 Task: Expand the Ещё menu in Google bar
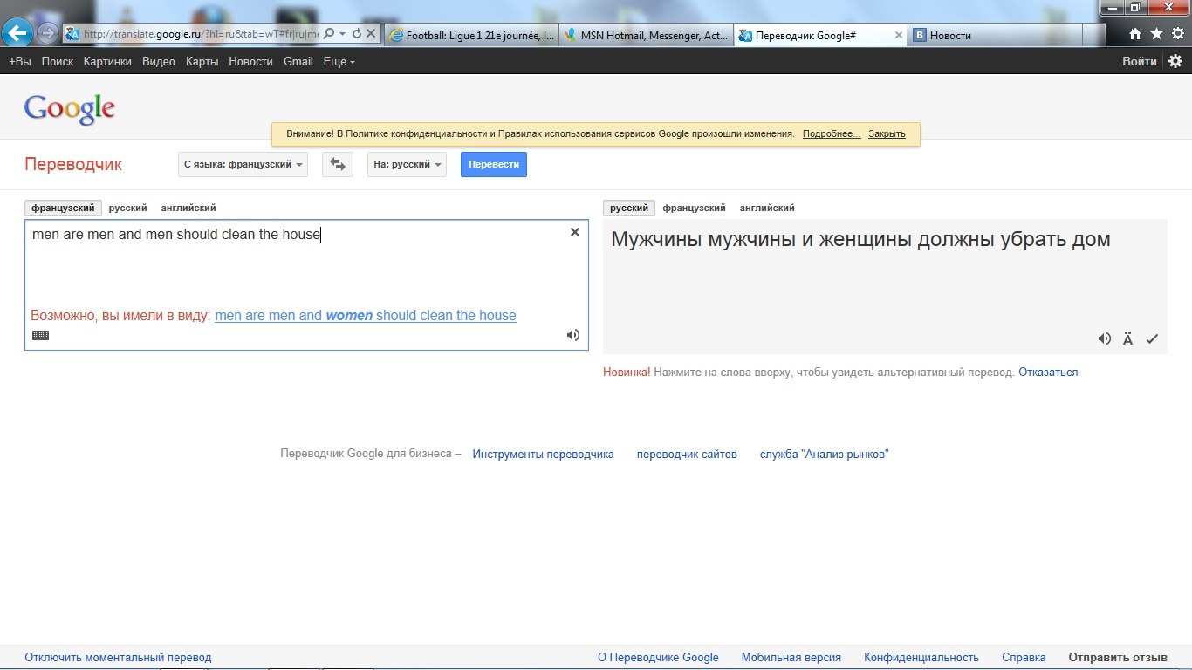[339, 61]
